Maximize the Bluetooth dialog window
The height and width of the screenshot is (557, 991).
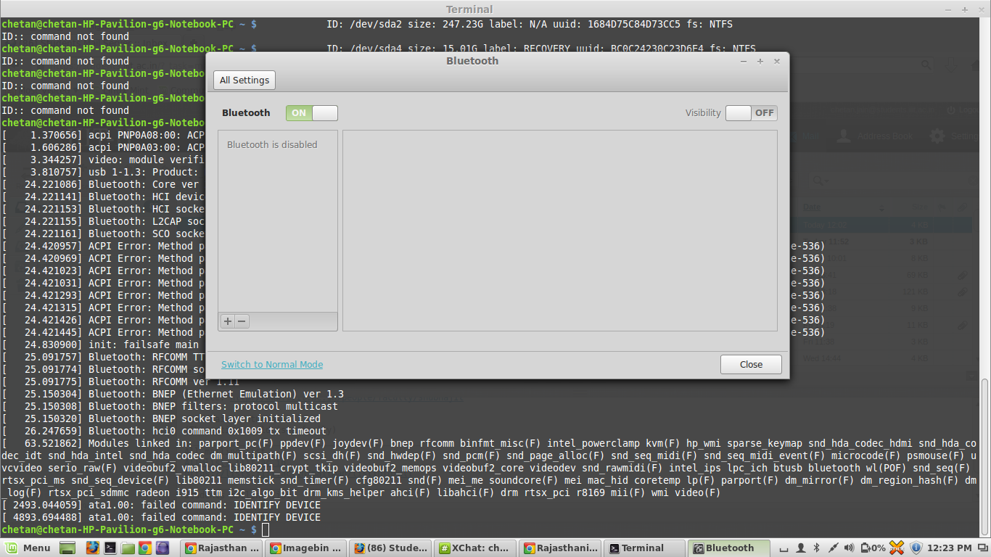click(760, 62)
